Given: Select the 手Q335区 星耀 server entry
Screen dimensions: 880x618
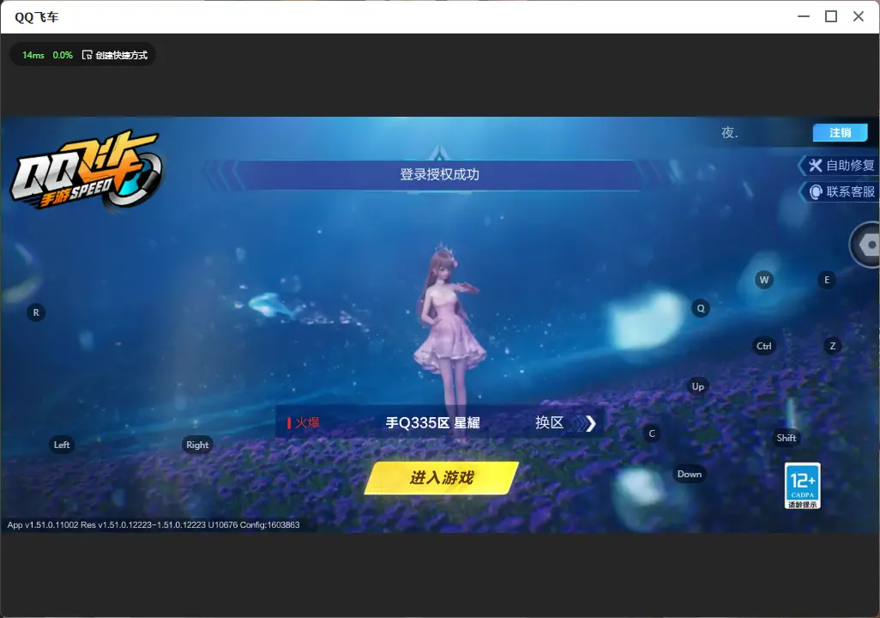Looking at the screenshot, I should [x=432, y=422].
